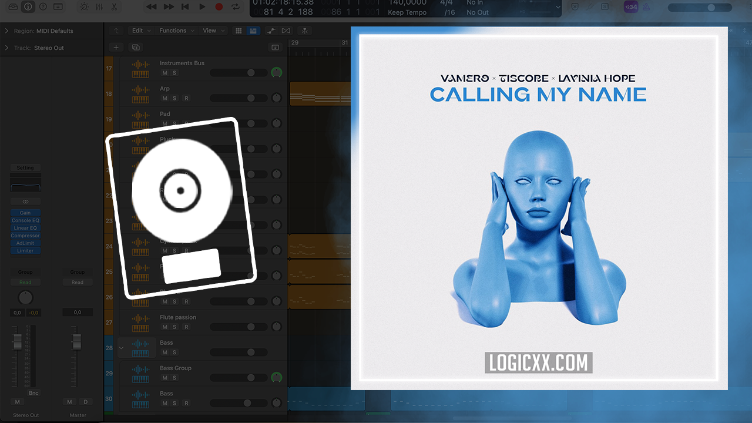This screenshot has height=423, width=752.
Task: Adjust the Bass Group volume slider
Action: click(238, 378)
